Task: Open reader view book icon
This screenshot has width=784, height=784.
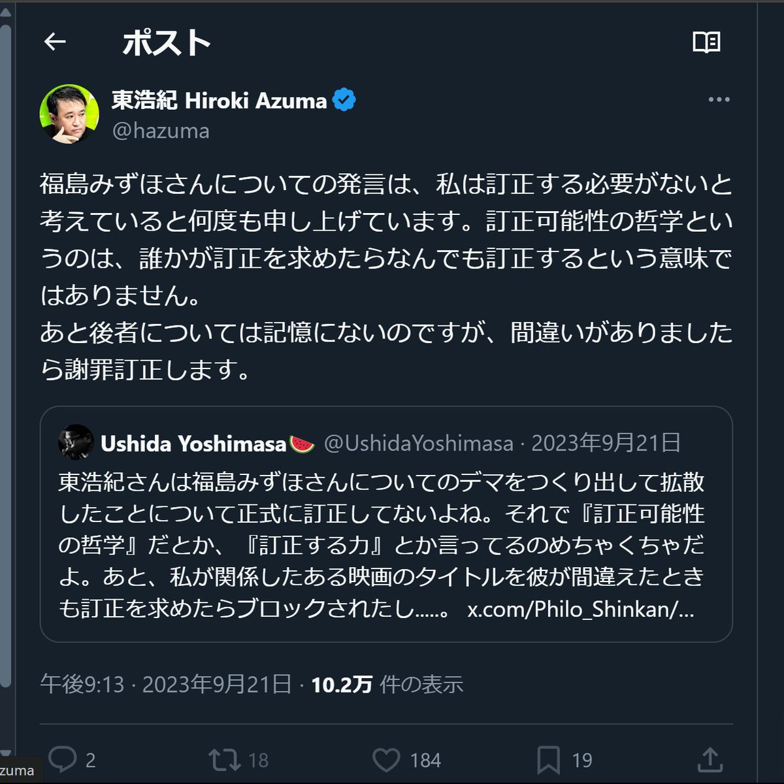Action: (706, 42)
